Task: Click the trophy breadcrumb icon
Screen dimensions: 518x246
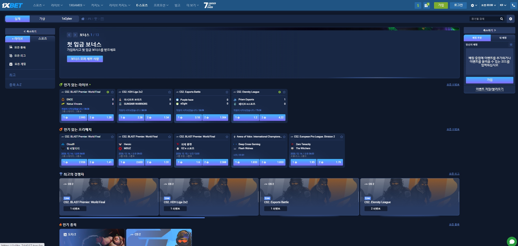Action: [96, 19]
